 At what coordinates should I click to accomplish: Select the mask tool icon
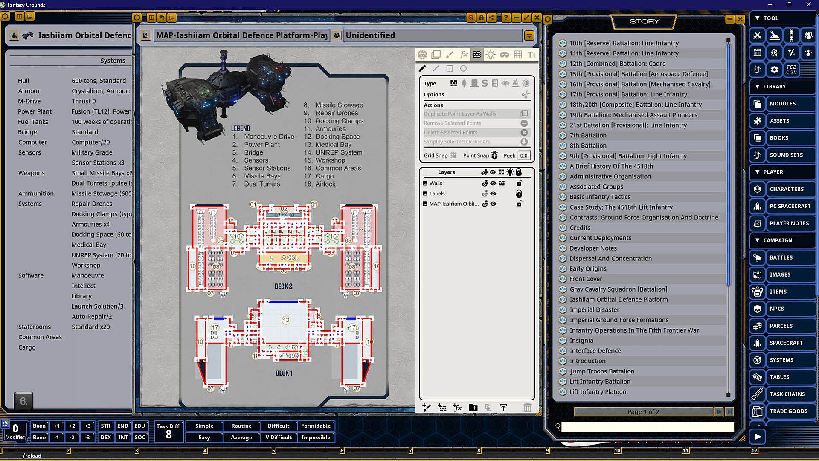[504, 55]
